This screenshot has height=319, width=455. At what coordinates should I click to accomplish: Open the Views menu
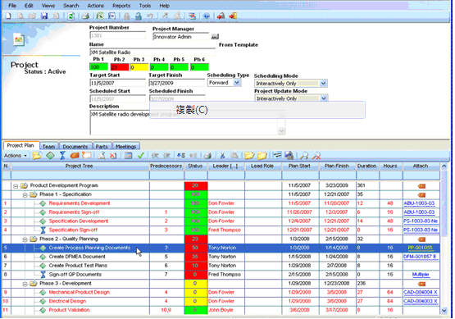48,6
